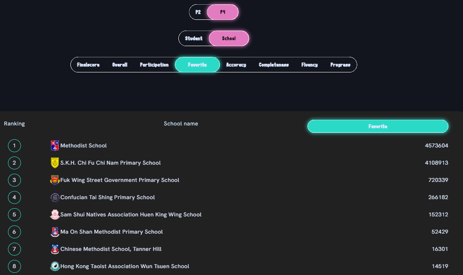Click the favorite score 4573604
Screen dimensions: 463x275
pos(436,146)
